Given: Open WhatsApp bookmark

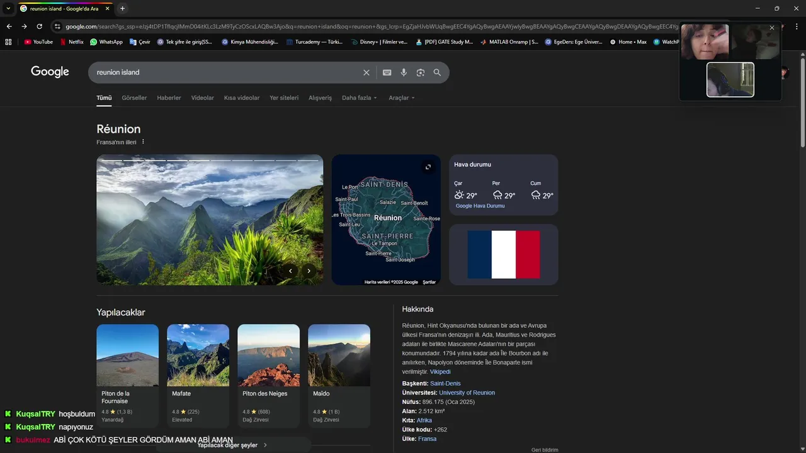Looking at the screenshot, I should [x=106, y=42].
